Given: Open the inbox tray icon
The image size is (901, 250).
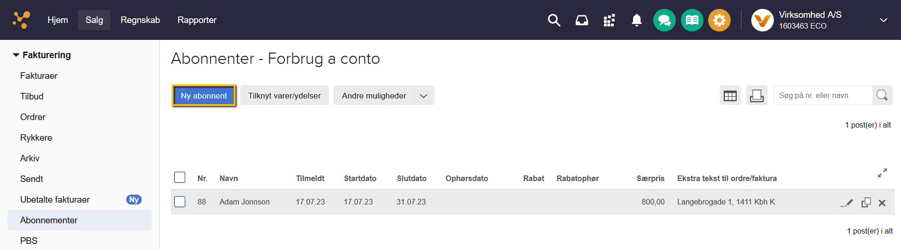Looking at the screenshot, I should point(581,20).
